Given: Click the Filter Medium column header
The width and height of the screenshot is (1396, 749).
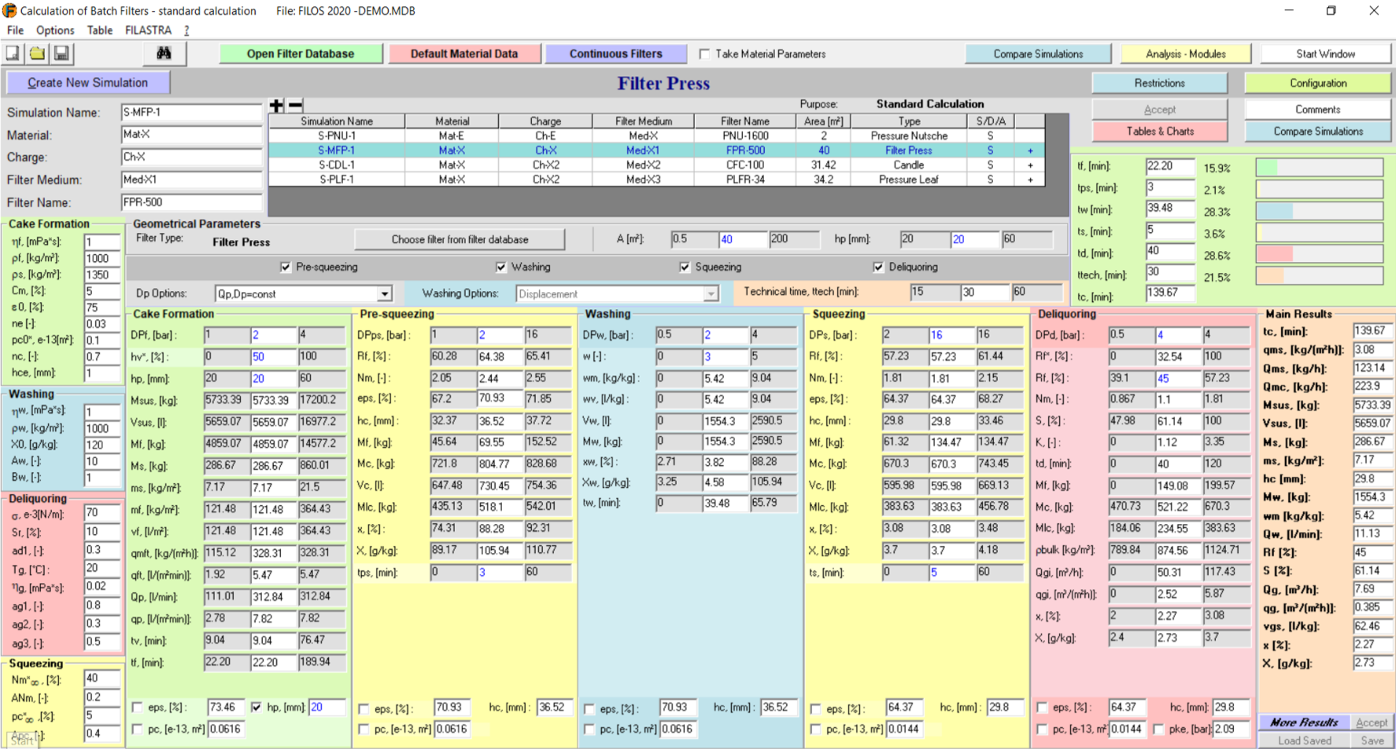Looking at the screenshot, I should pyautogui.click(x=643, y=121).
